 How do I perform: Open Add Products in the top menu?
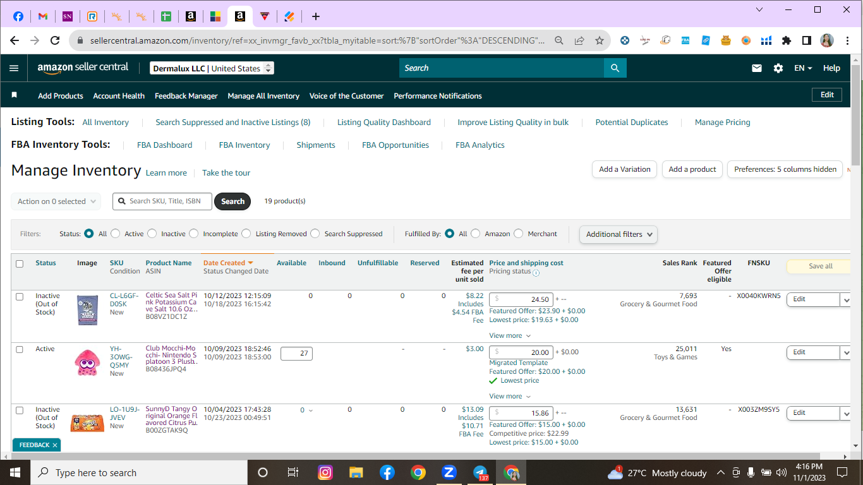pos(61,96)
